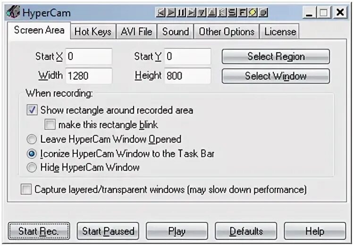Click the Start Paused button
The width and height of the screenshot is (354, 246).
tap(108, 231)
